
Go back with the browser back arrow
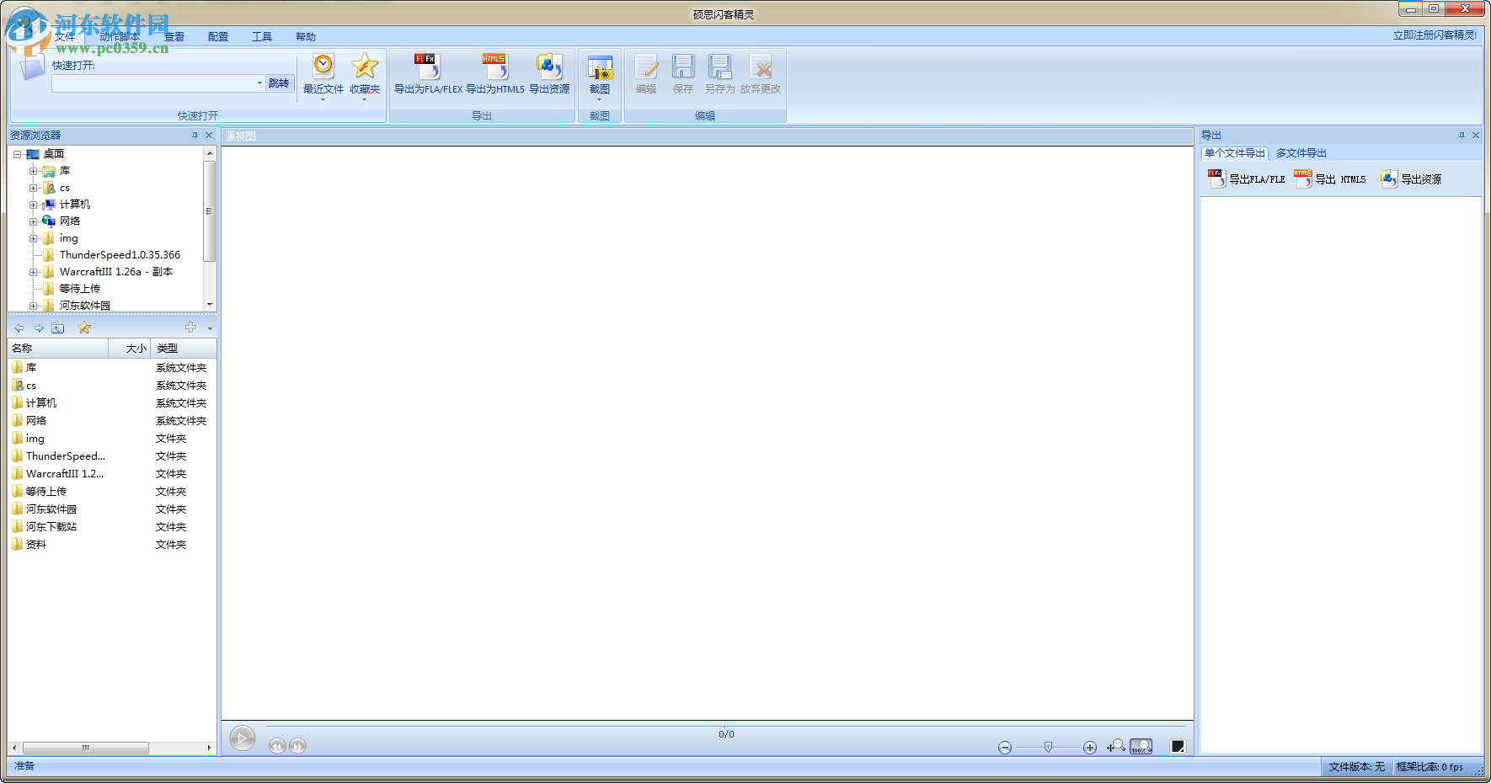pyautogui.click(x=19, y=328)
